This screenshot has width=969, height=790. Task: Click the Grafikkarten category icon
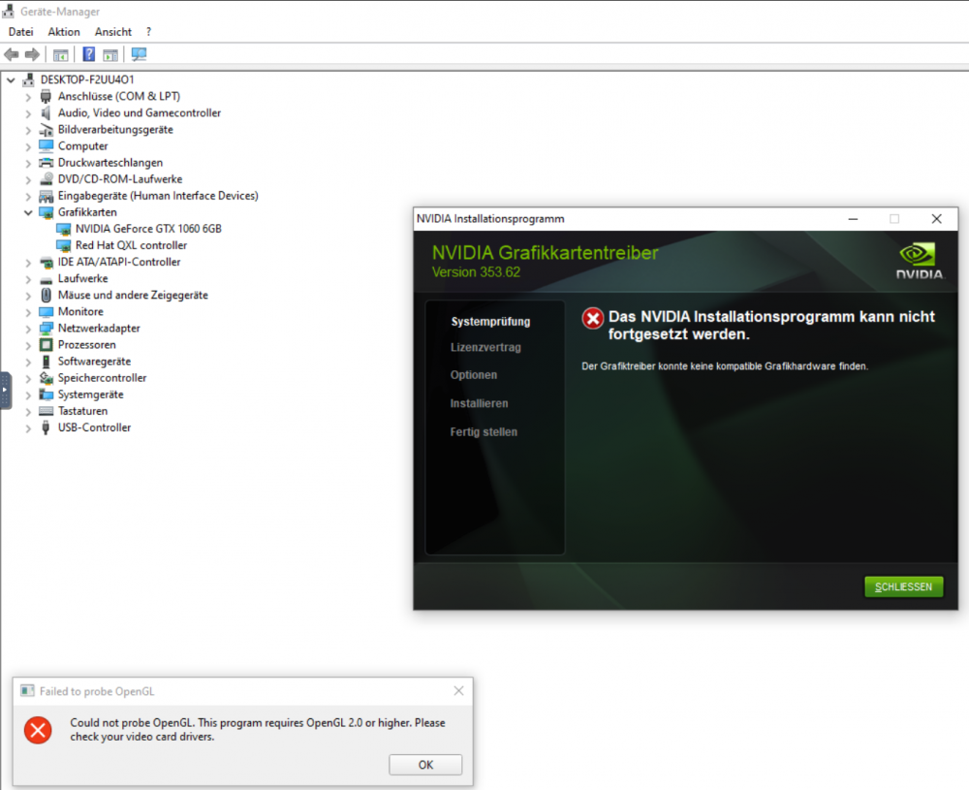tap(46, 212)
